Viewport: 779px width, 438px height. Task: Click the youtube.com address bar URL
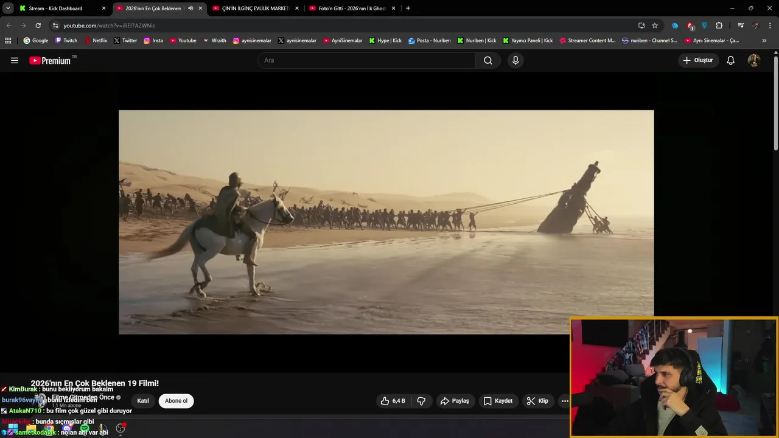(x=110, y=26)
